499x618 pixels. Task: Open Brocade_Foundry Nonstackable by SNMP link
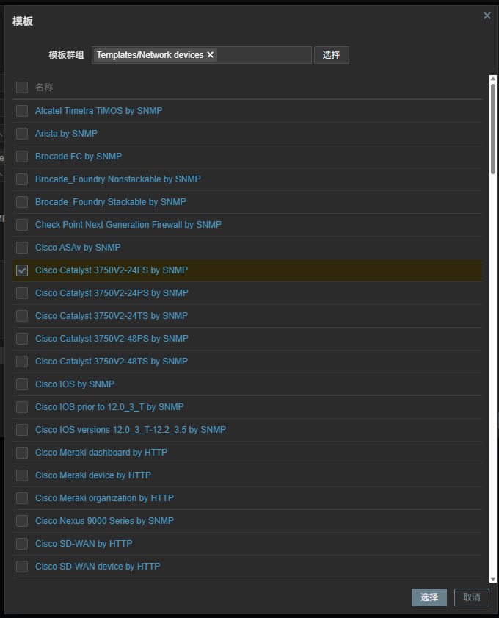click(118, 179)
